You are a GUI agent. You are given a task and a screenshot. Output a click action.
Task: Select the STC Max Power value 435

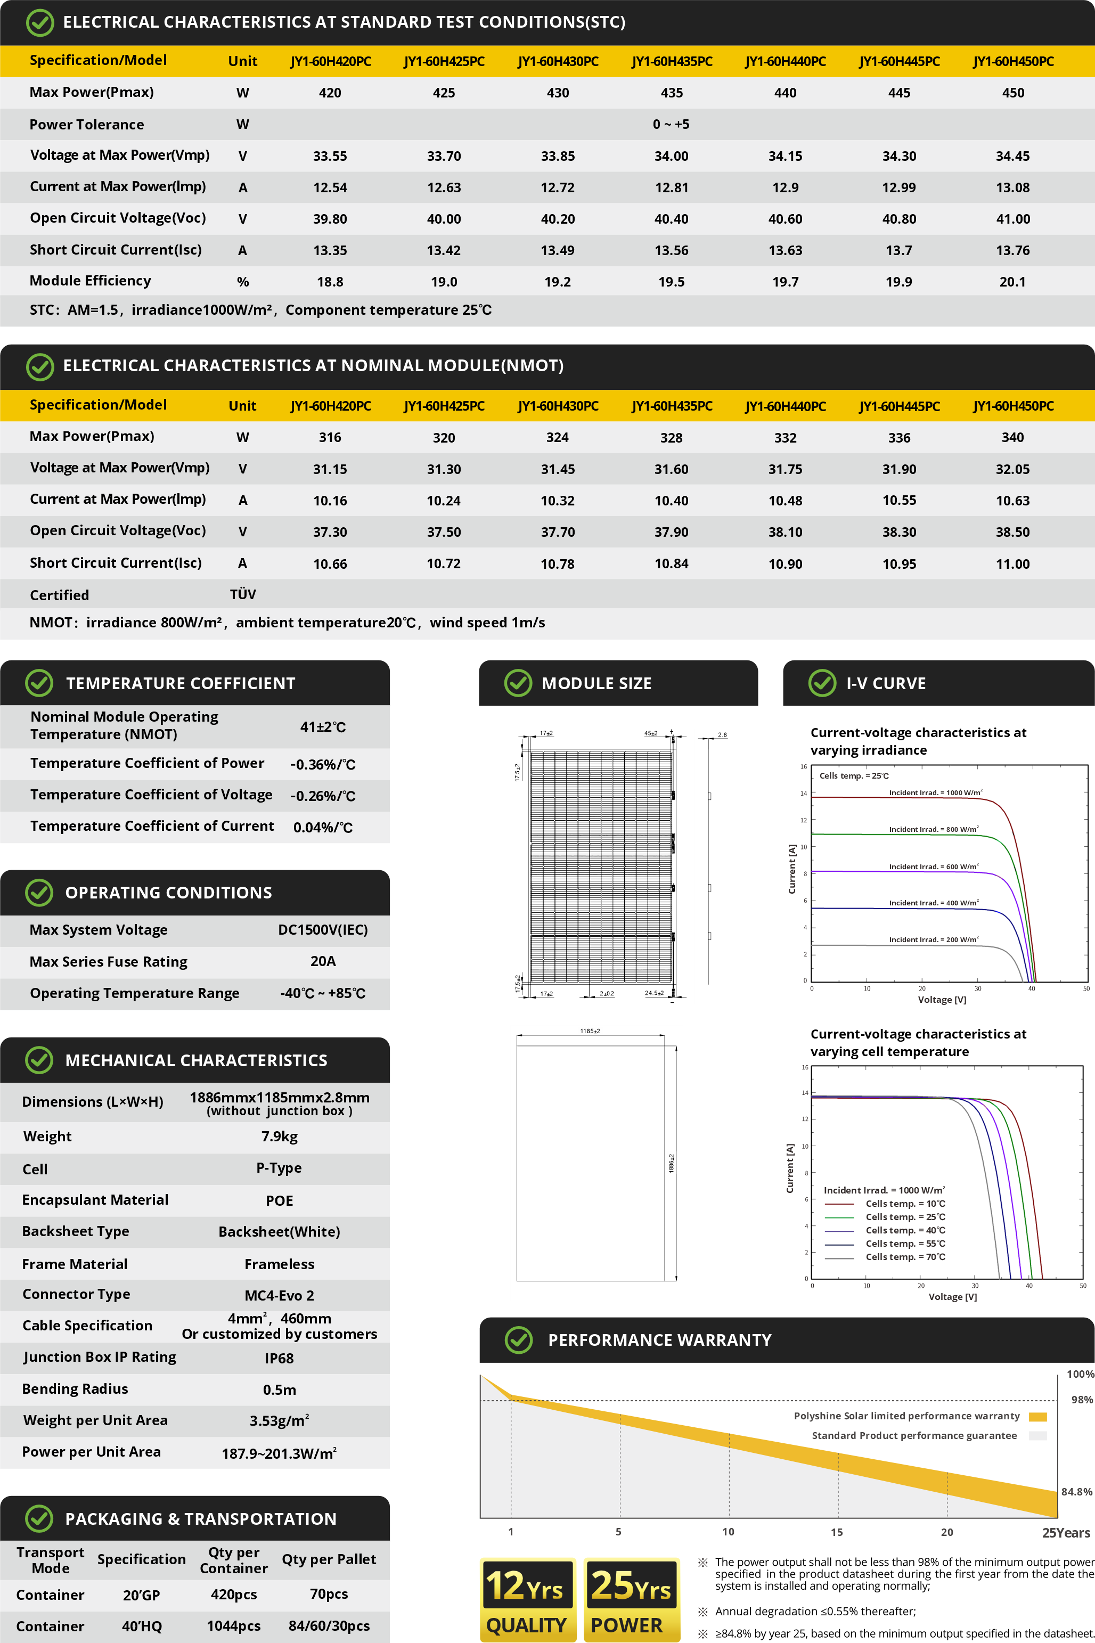click(x=672, y=93)
